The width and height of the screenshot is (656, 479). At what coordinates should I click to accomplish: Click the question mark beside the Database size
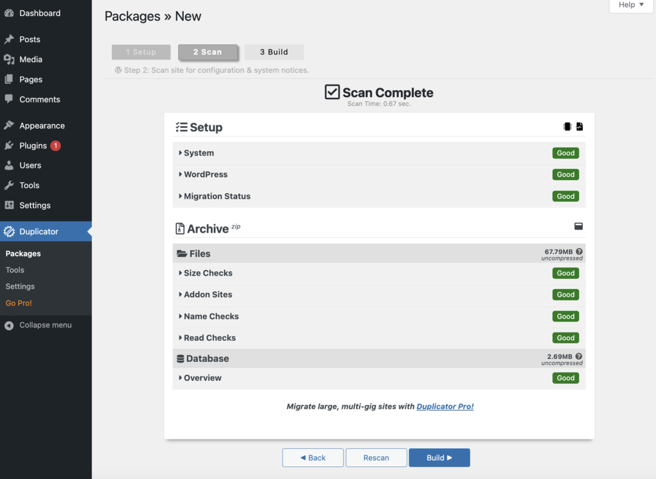coord(579,356)
